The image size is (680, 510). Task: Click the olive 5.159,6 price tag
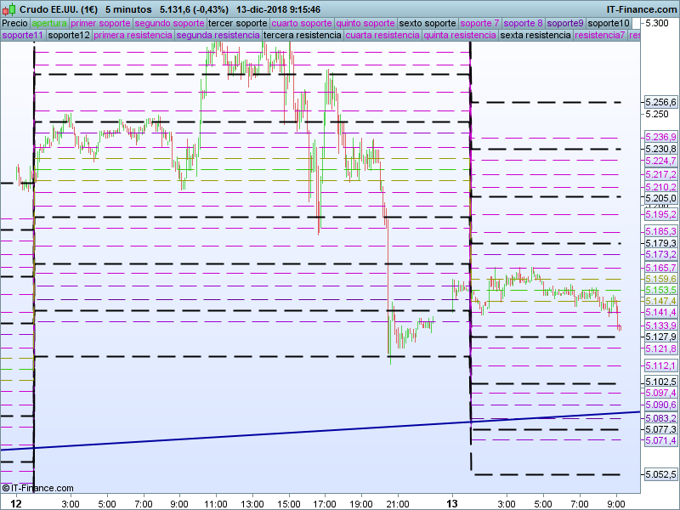[x=660, y=279]
